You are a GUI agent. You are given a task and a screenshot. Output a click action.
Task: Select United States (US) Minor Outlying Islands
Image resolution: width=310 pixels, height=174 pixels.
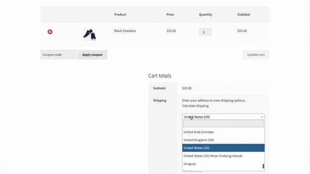coord(223,156)
